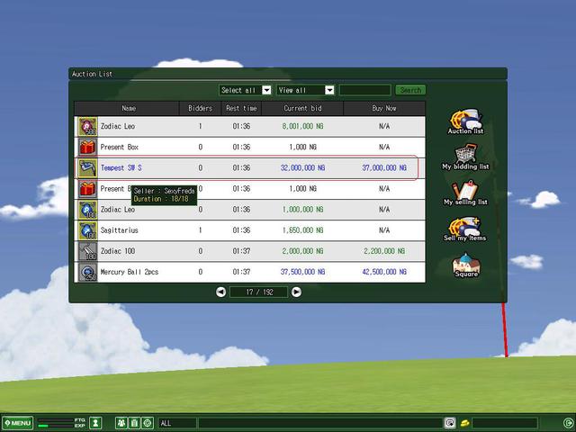Open the MENU button in bottom bar
This screenshot has width=576, height=432.
(x=17, y=423)
